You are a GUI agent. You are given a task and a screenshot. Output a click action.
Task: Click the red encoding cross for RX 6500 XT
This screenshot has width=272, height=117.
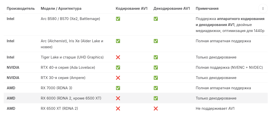pos(118,108)
